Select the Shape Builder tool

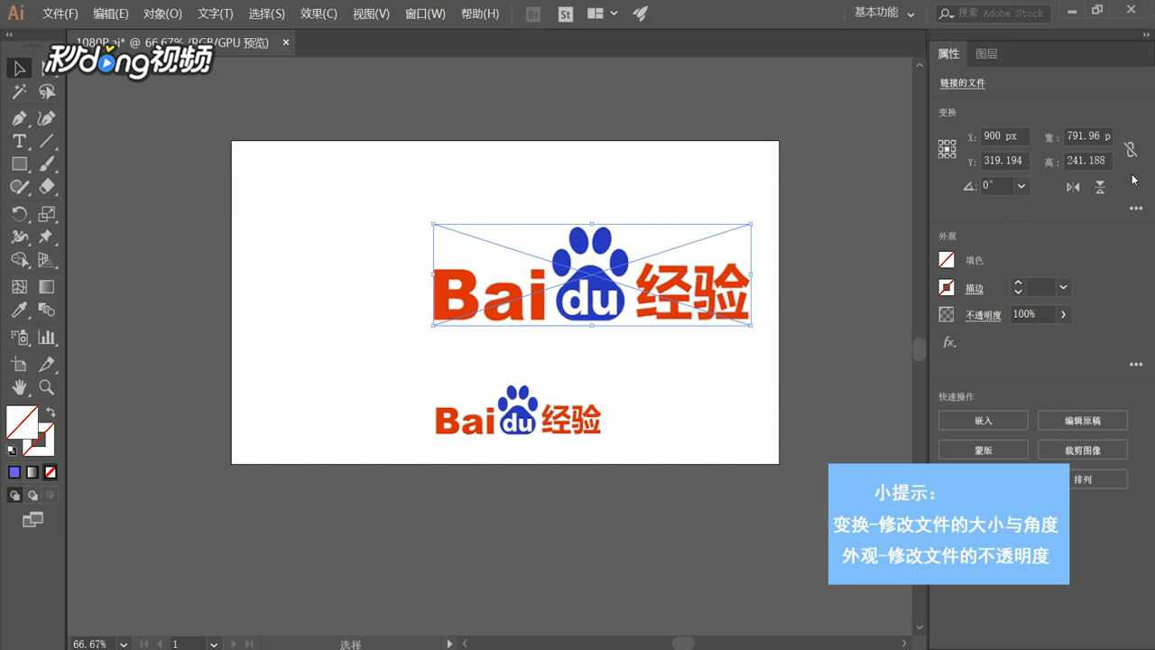click(19, 260)
